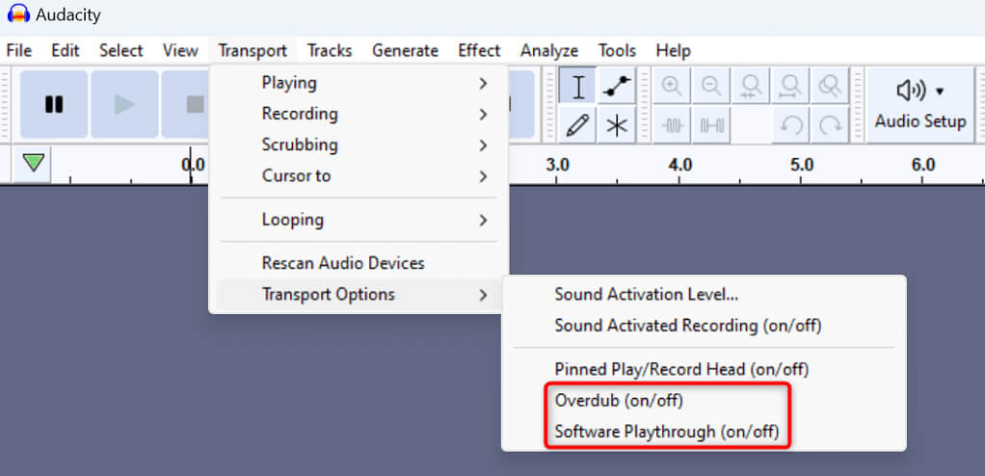The height and width of the screenshot is (476, 985).
Task: Click the Silence audio selection icon
Action: [x=711, y=125]
